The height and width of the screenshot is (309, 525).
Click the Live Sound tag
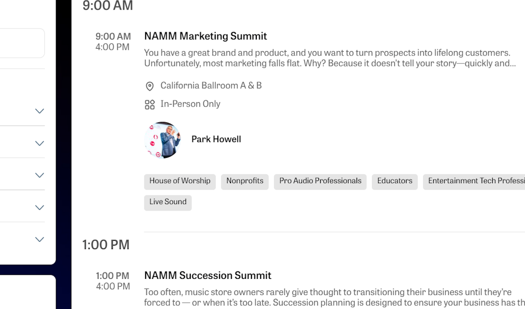point(168,202)
